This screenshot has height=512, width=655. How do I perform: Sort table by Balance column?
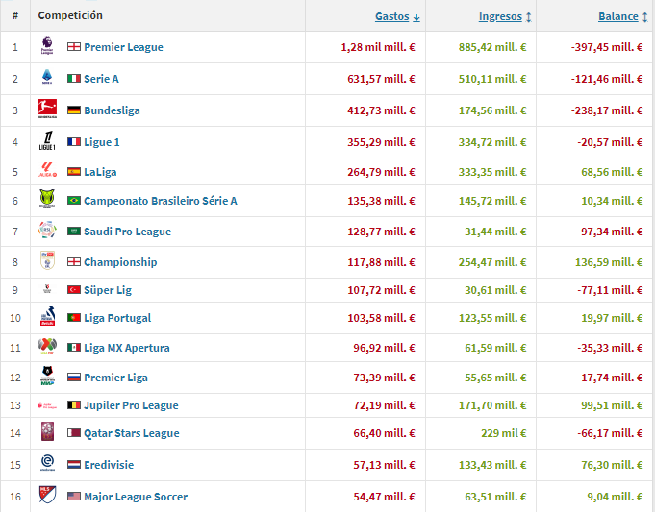623,16
